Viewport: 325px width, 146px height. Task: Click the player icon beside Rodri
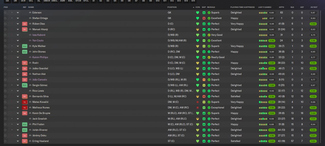point(30,63)
